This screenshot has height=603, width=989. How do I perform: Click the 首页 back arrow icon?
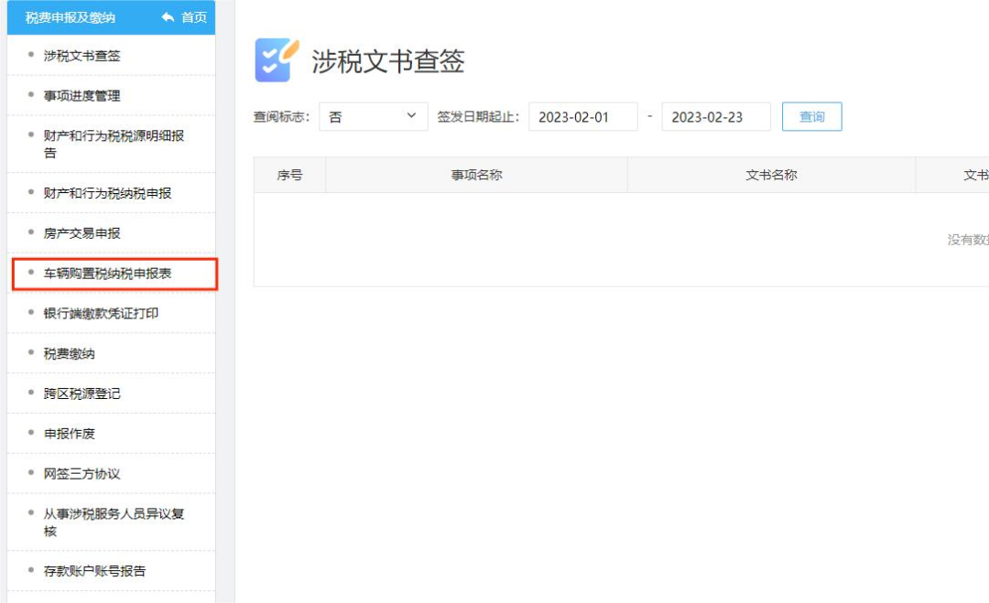(x=168, y=17)
